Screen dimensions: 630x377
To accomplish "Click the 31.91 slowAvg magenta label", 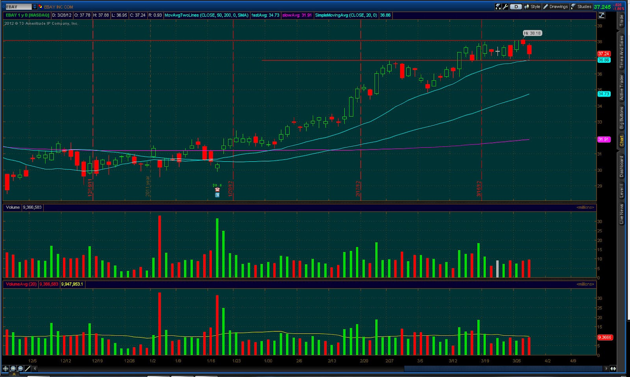I will pyautogui.click(x=604, y=140).
